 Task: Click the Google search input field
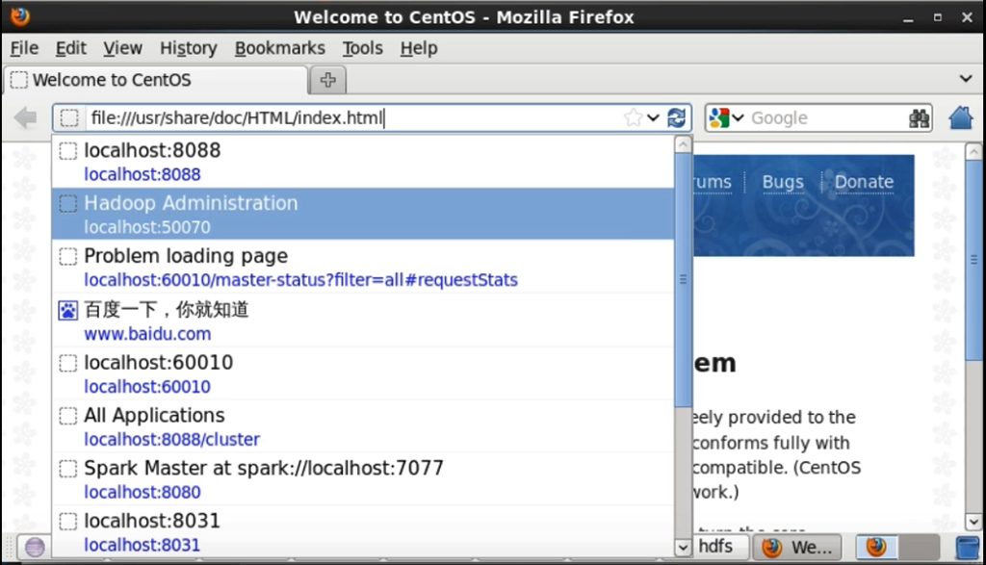[x=827, y=118]
